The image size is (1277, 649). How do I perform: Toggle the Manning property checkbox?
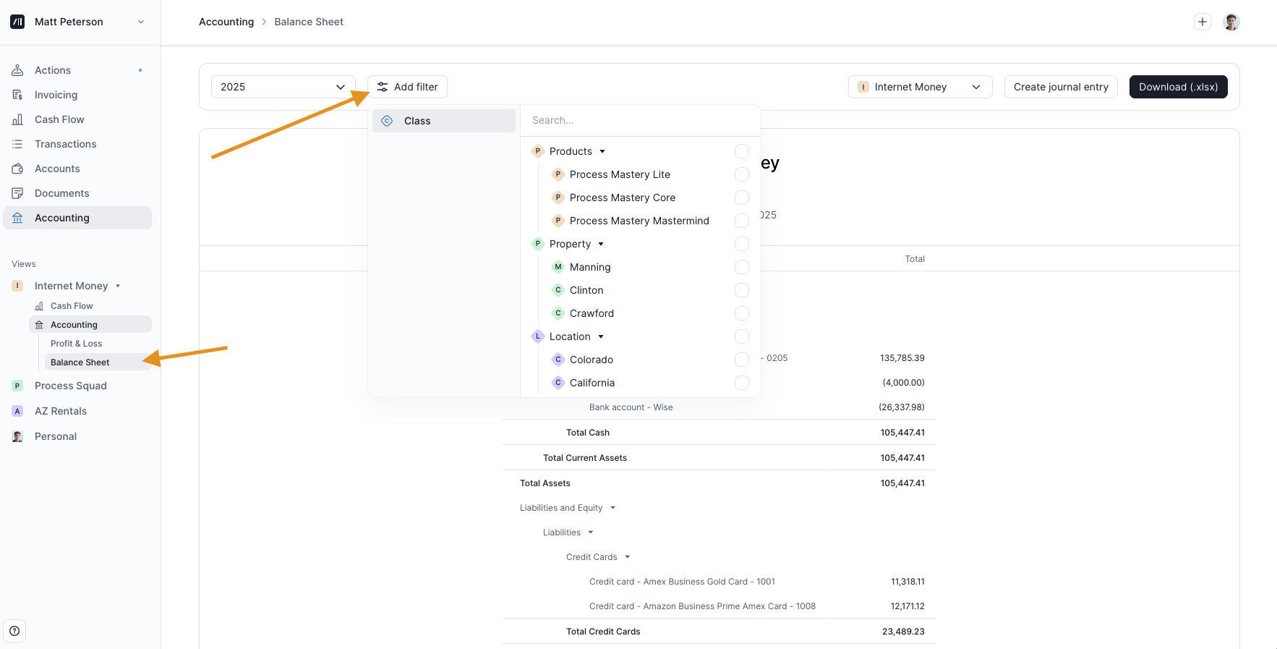click(x=741, y=267)
